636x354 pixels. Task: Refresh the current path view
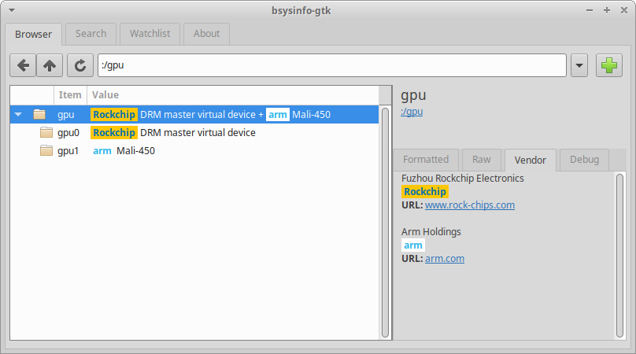click(x=80, y=65)
